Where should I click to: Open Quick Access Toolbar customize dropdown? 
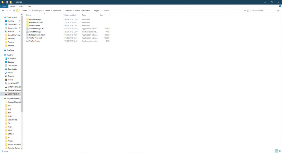tap(13, 2)
